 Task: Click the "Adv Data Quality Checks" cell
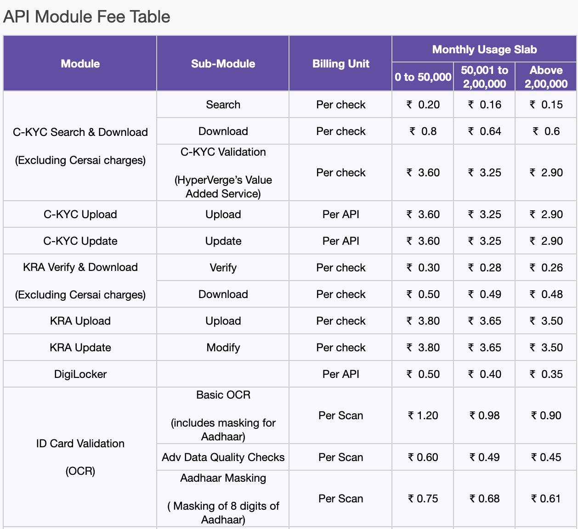pos(223,457)
